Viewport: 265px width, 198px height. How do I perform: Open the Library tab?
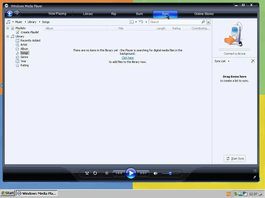coord(88,14)
